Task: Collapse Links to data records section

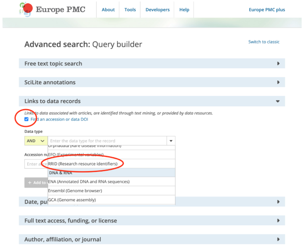Action: (x=152, y=101)
